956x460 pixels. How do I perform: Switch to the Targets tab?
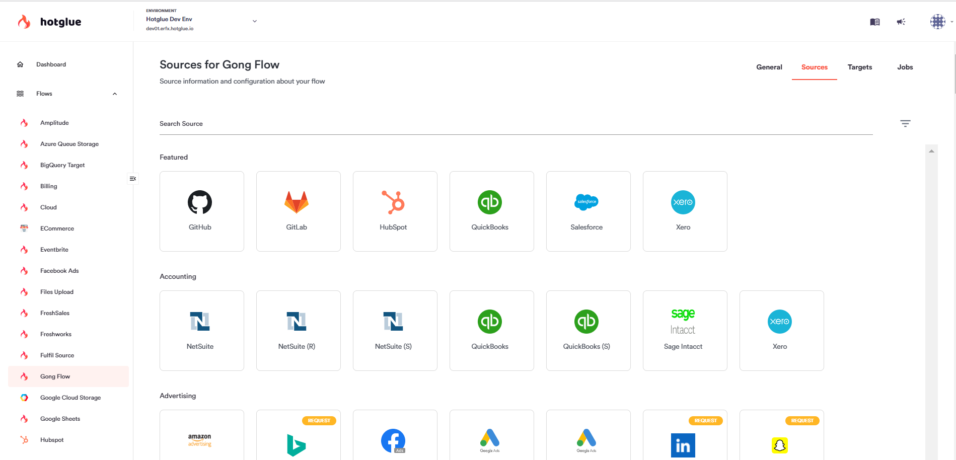[860, 67]
